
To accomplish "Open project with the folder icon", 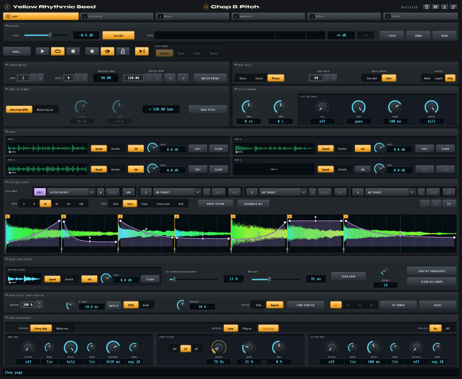I will click(435, 7).
